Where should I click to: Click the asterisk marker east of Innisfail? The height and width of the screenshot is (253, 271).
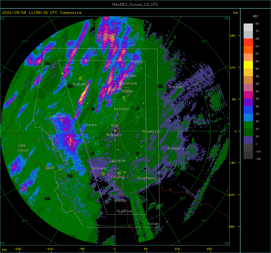click(143, 103)
